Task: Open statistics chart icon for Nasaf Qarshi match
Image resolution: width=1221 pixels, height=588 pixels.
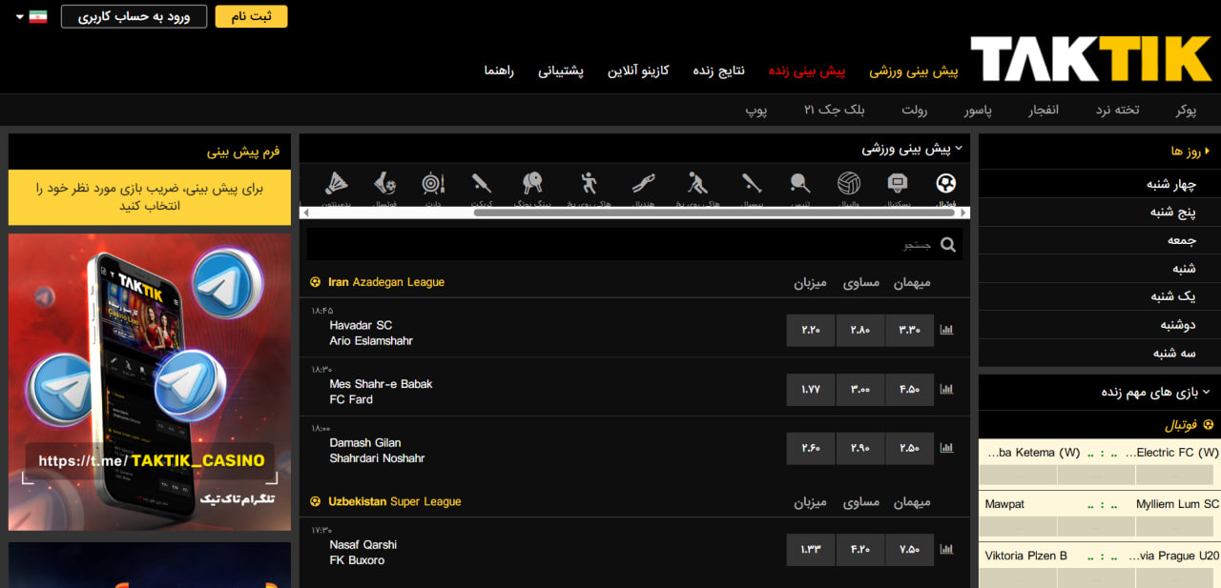Action: [946, 550]
